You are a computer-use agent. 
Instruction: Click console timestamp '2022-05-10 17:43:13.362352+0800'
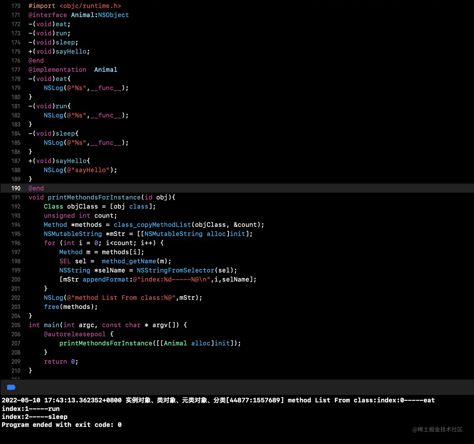(x=61, y=400)
